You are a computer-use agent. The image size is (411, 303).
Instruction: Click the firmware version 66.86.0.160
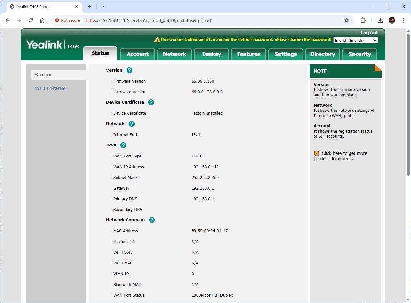coord(203,81)
